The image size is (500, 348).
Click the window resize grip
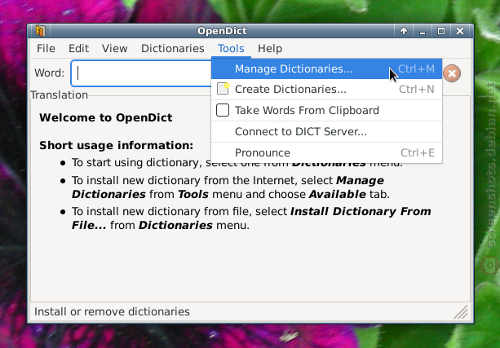(461, 312)
